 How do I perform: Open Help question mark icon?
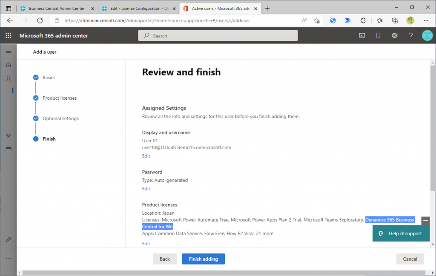pos(411,35)
